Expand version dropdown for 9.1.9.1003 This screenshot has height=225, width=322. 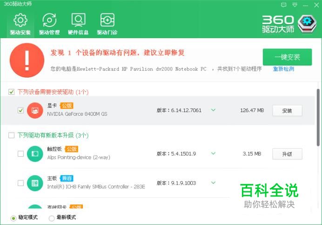(214, 183)
